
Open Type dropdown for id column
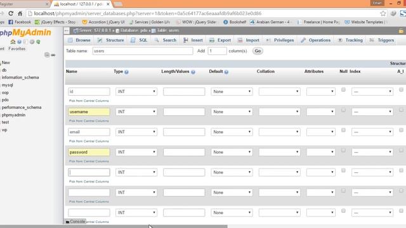136,91
